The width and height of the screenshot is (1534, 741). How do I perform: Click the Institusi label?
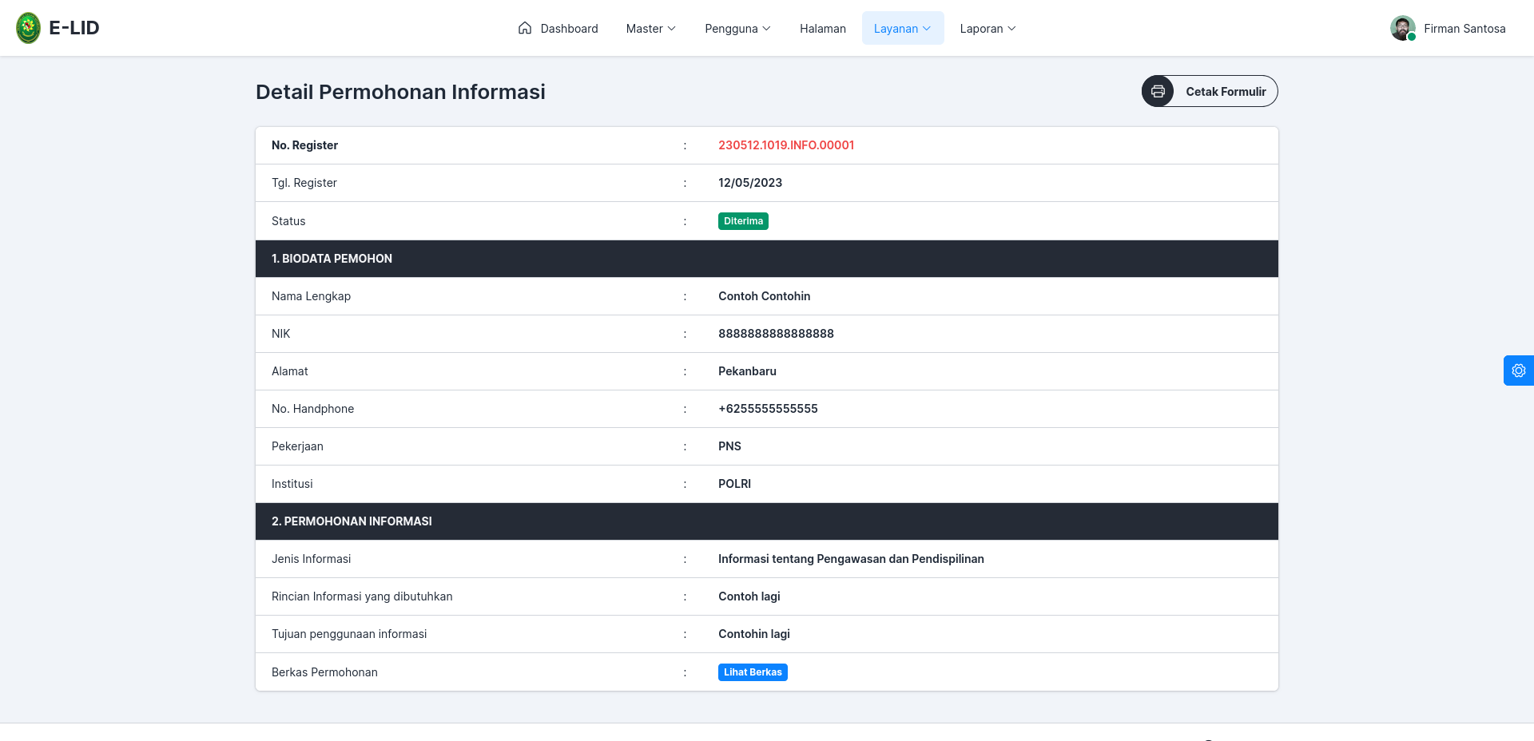pyautogui.click(x=292, y=484)
